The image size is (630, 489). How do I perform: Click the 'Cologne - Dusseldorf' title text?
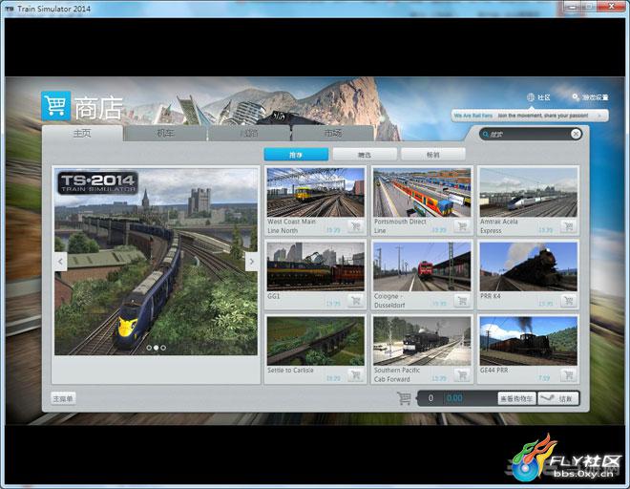(x=389, y=301)
